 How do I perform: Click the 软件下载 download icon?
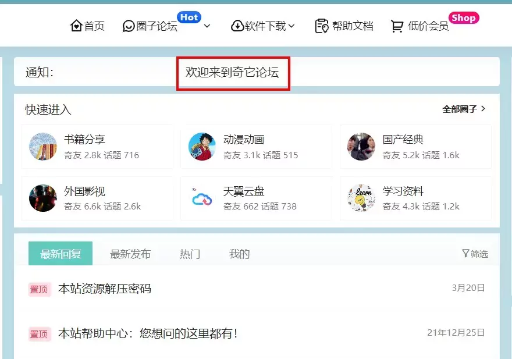coord(238,26)
